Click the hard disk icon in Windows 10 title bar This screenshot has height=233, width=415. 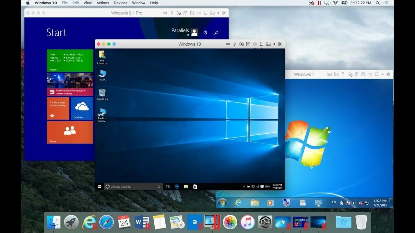pyautogui.click(x=262, y=44)
